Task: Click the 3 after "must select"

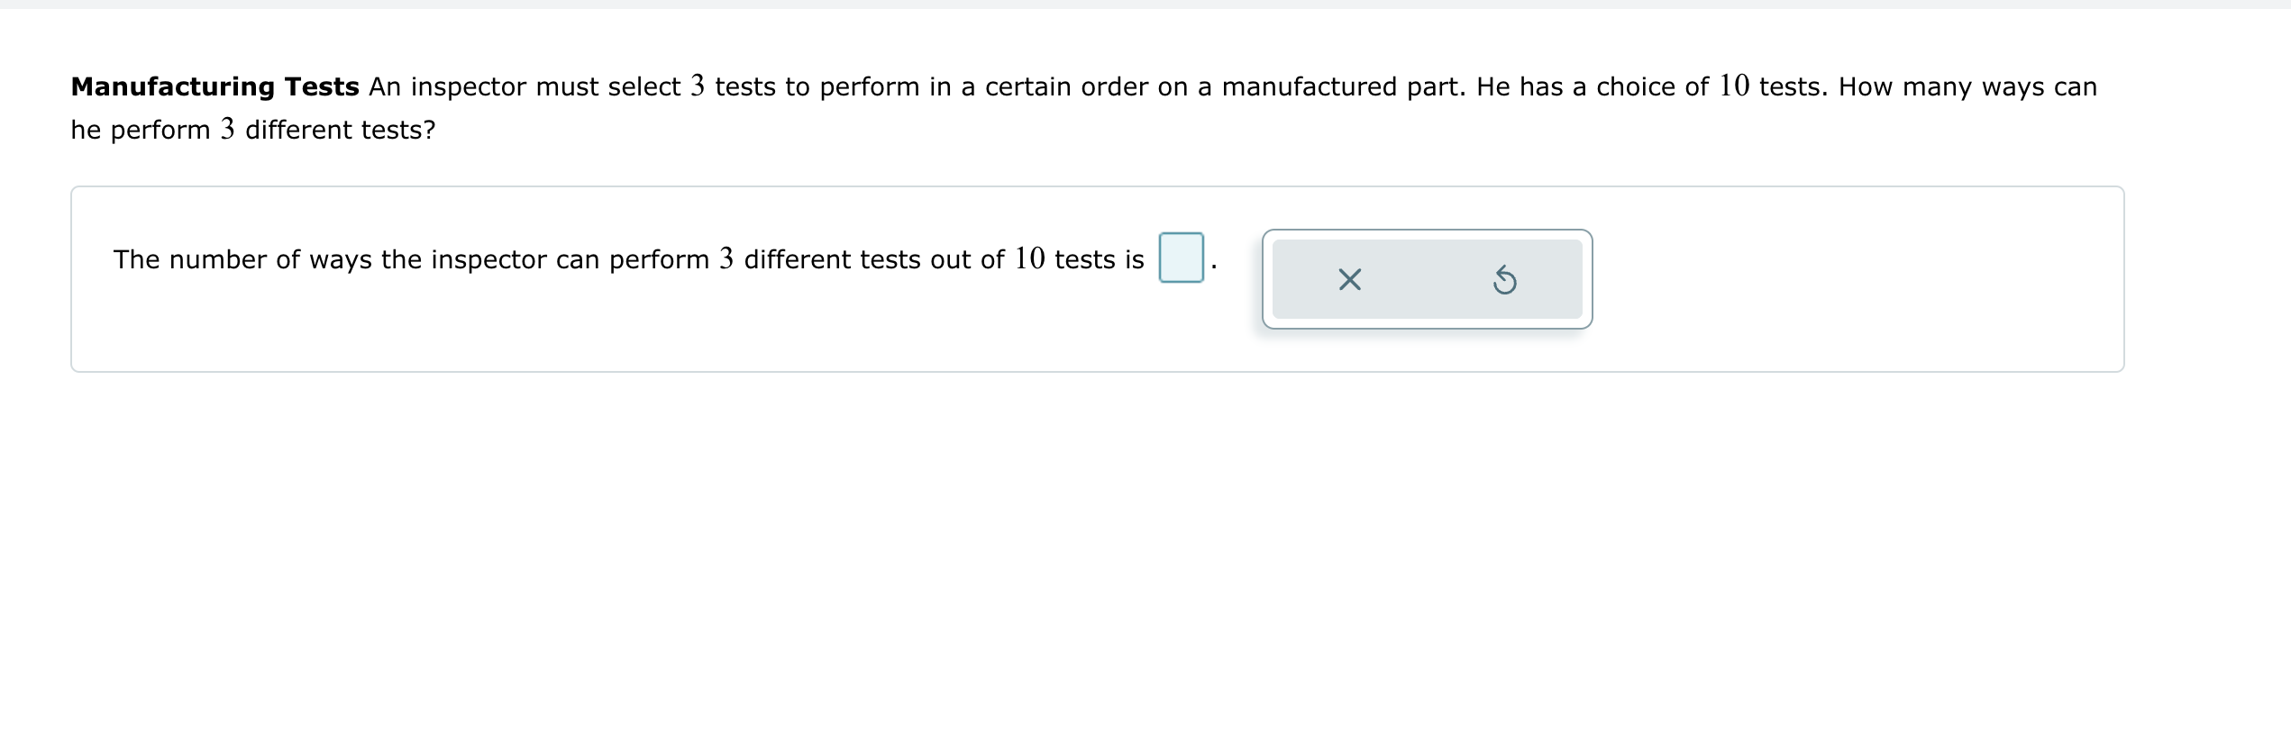Action: click(x=698, y=86)
